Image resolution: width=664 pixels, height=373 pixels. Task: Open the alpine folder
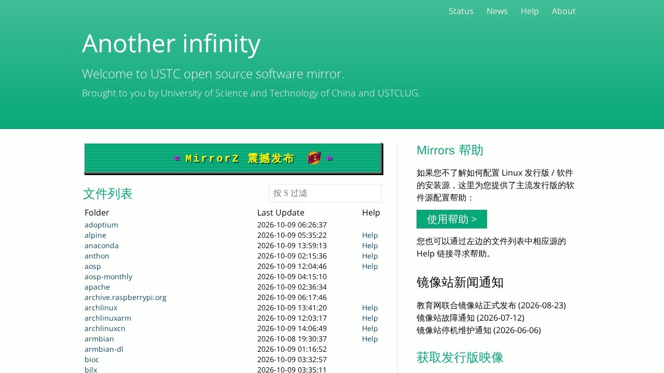pyautogui.click(x=95, y=235)
